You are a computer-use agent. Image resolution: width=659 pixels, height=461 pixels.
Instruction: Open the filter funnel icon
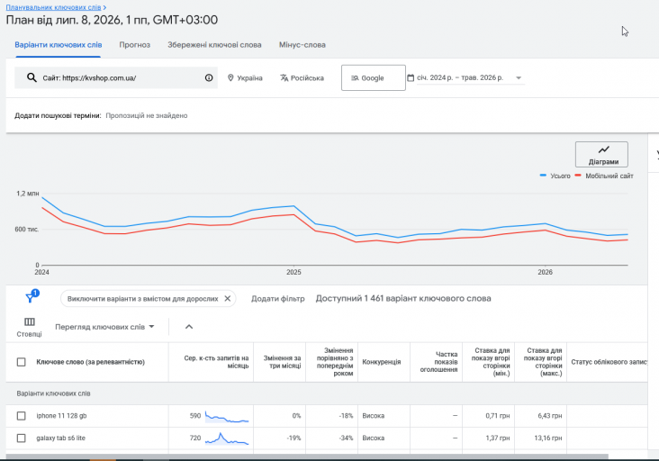click(30, 298)
